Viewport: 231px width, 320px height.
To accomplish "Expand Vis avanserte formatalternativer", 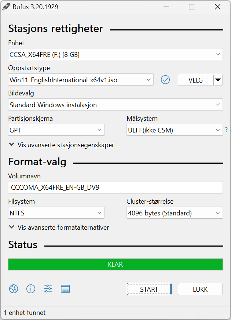I will pos(59,228).
